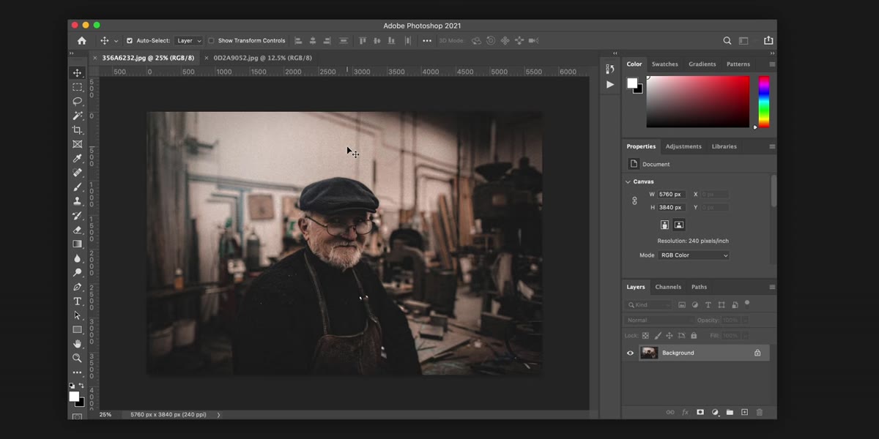879x439 pixels.
Task: Open more align options ellipsis
Action: click(x=427, y=41)
